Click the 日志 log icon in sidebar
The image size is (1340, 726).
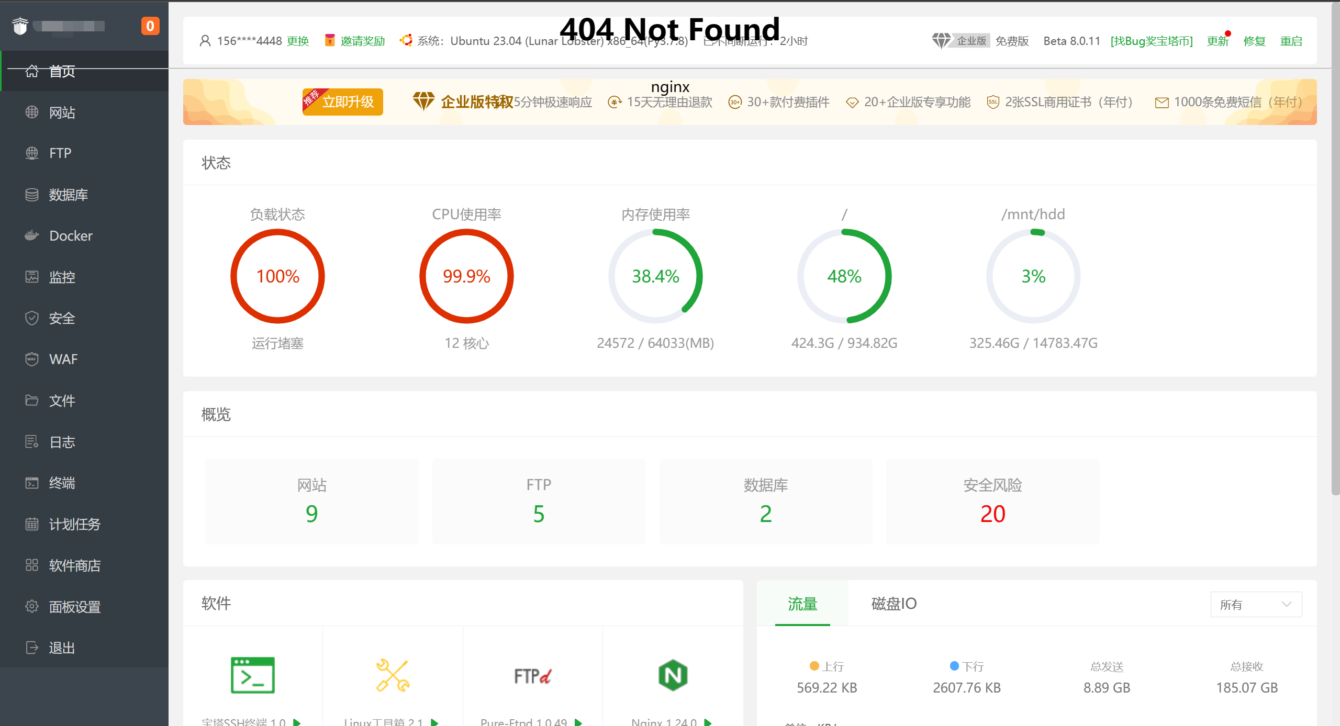point(32,442)
